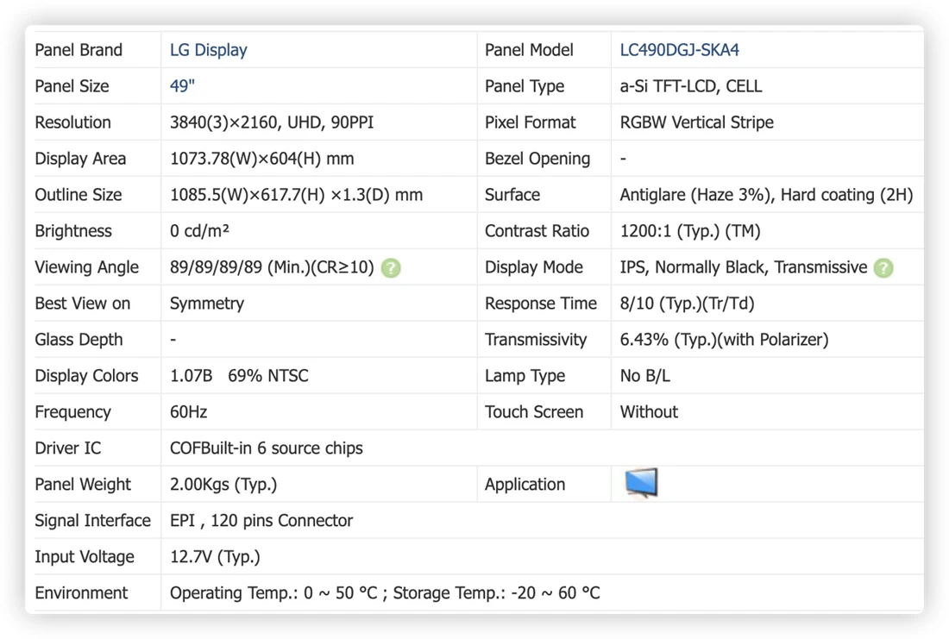
Task: Open the LG Display brand link
Action: pyautogui.click(x=208, y=50)
